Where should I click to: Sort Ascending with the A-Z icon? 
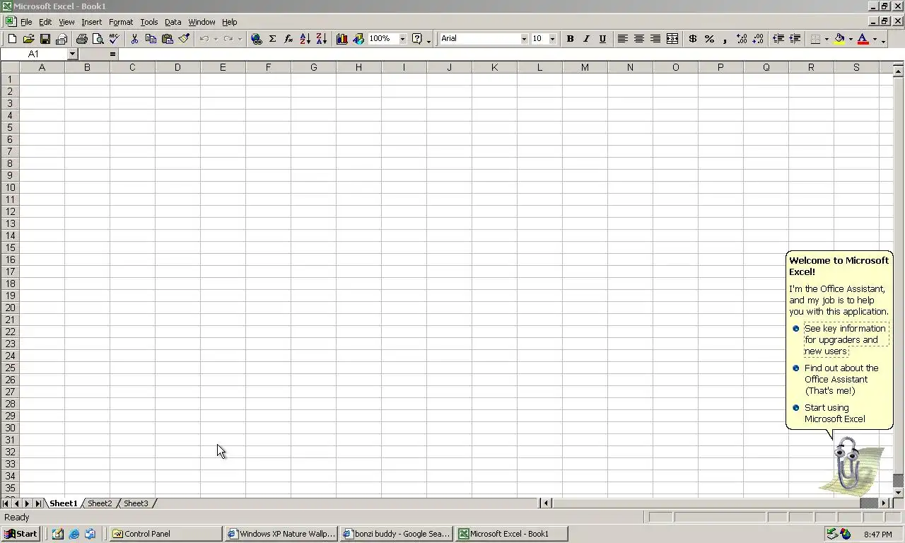tap(305, 39)
